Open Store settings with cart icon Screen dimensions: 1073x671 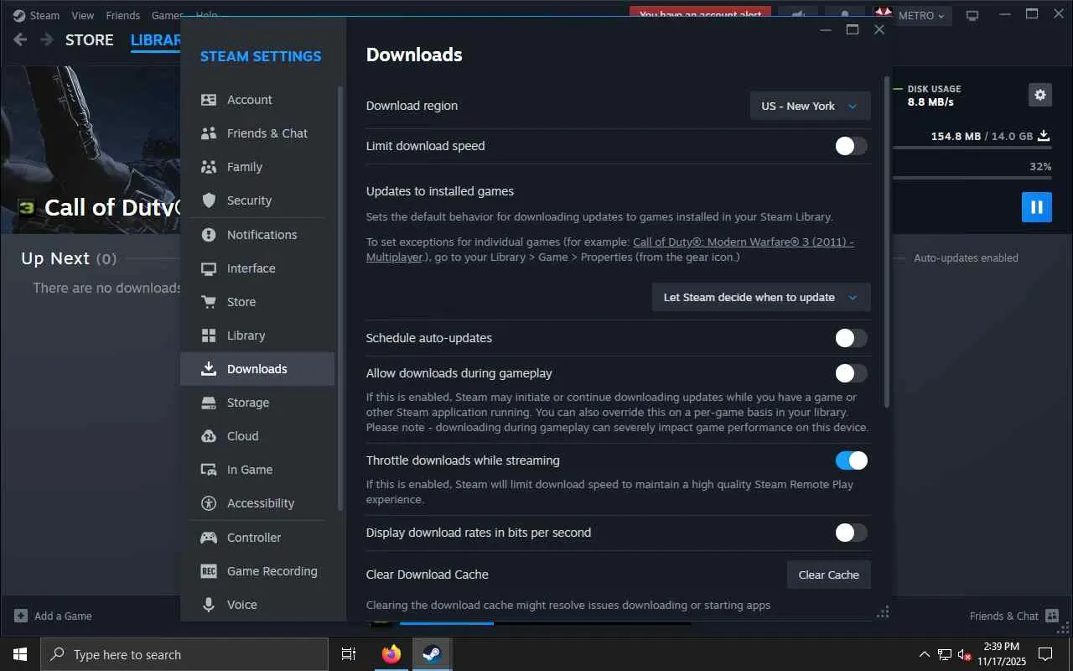tap(257, 302)
